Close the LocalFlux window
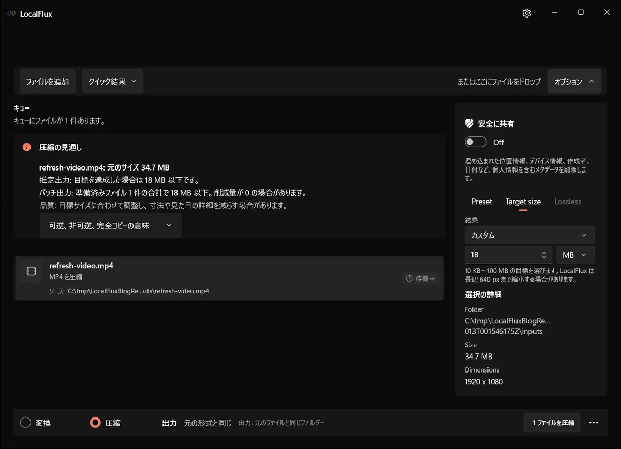The width and height of the screenshot is (621, 449). point(607,13)
